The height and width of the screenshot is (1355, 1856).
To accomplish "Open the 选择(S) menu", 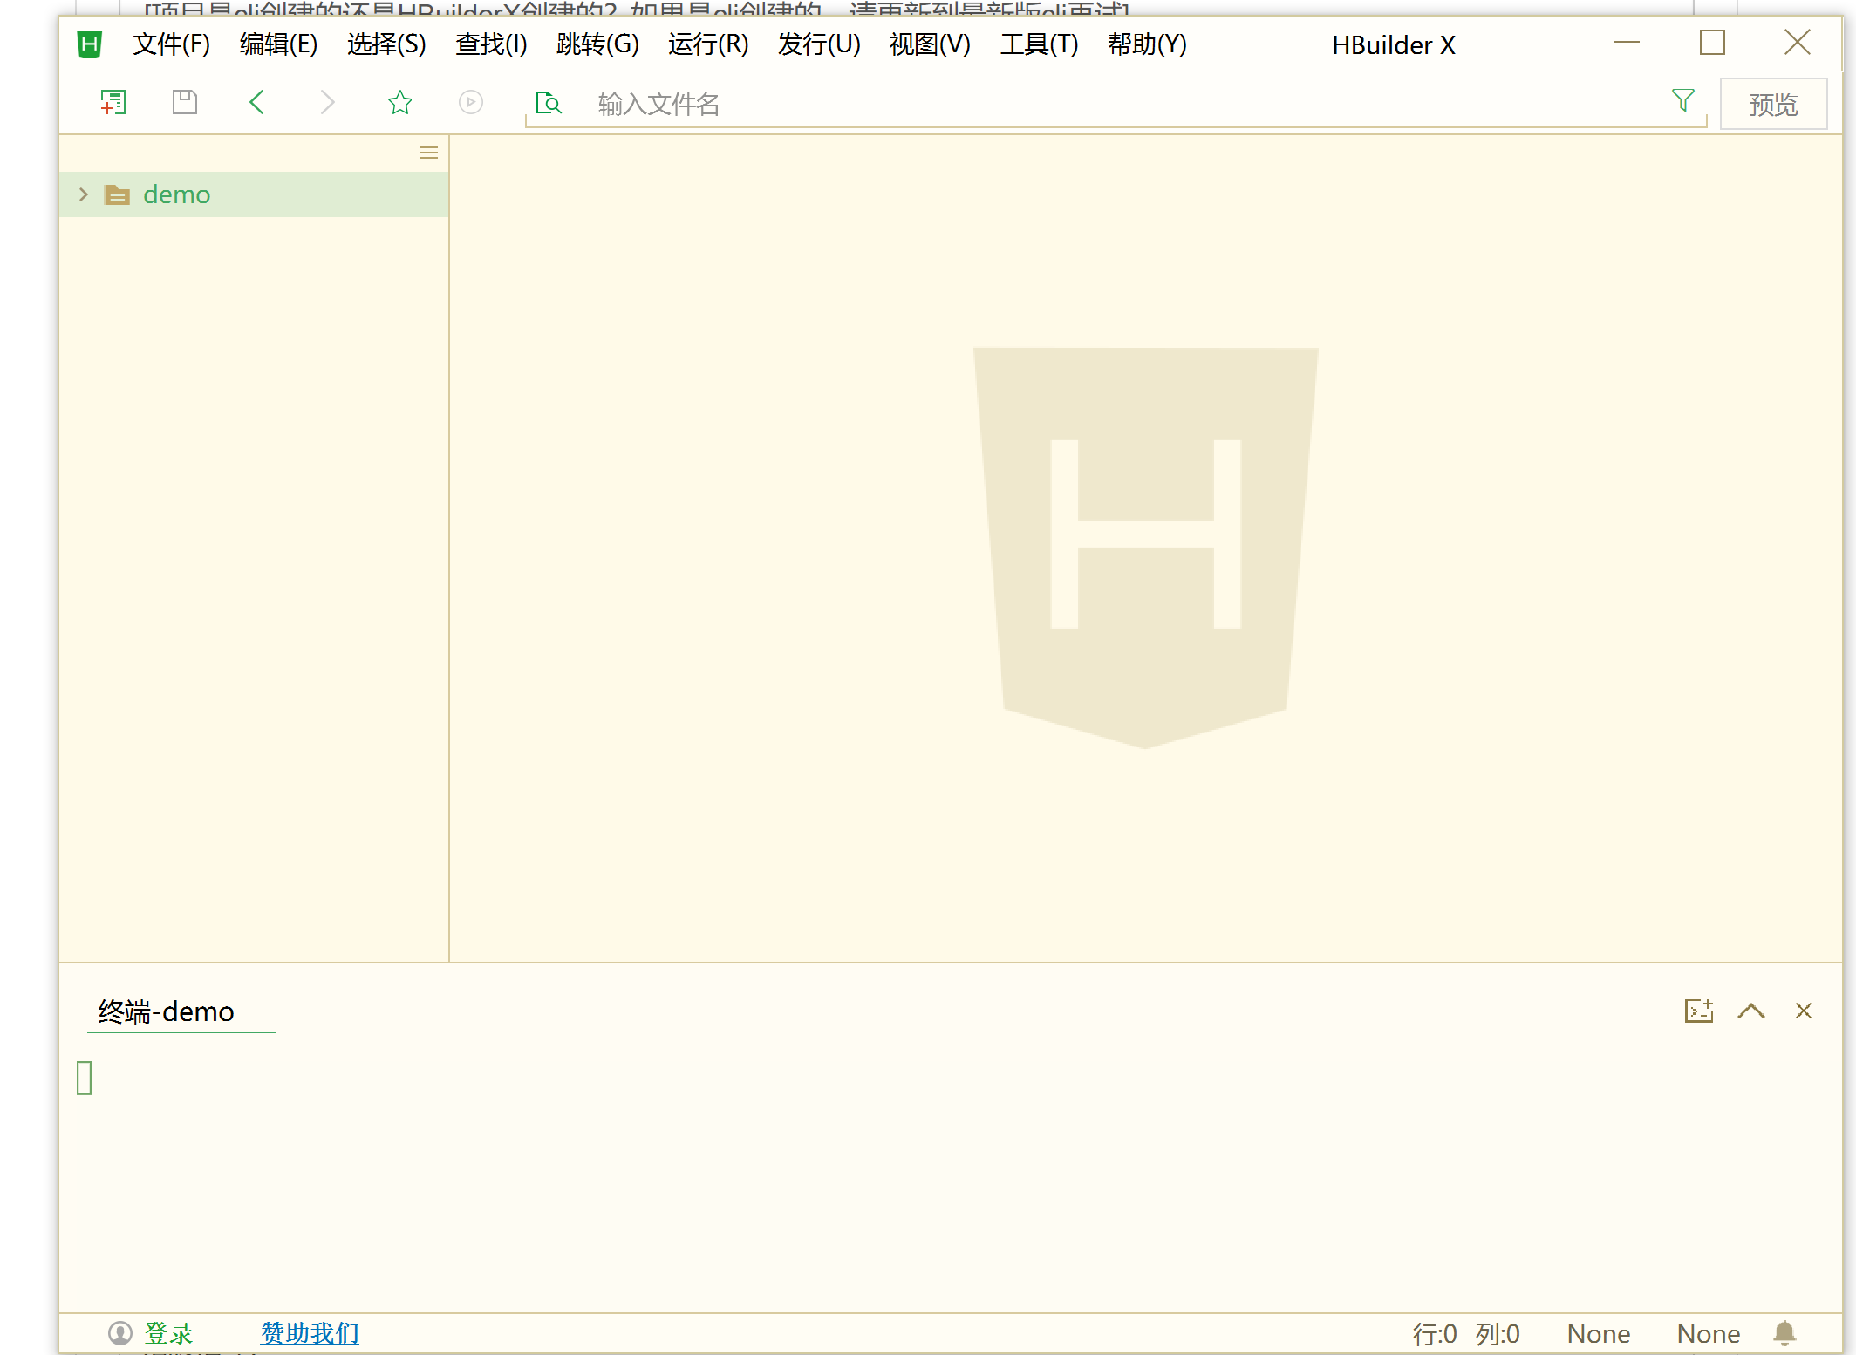I will [x=386, y=44].
